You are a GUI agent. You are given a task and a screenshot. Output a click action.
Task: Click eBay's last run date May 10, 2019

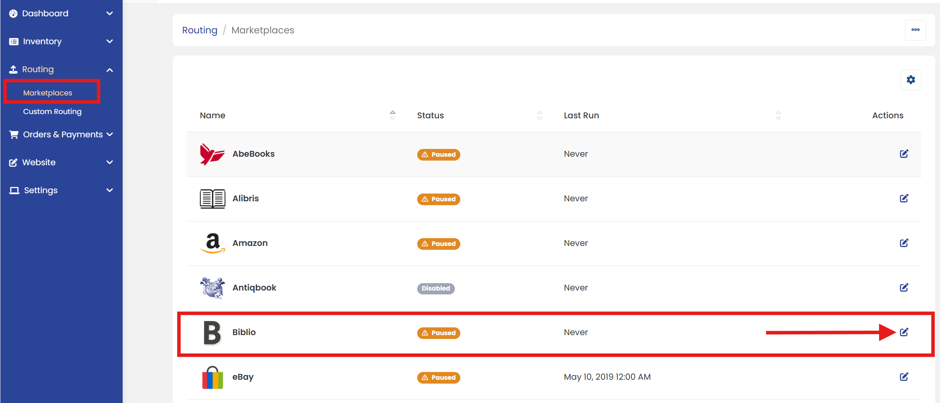(x=607, y=377)
